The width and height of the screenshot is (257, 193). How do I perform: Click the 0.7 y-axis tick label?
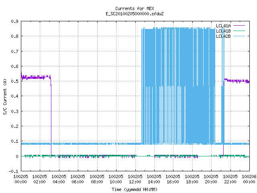coord(14,51)
